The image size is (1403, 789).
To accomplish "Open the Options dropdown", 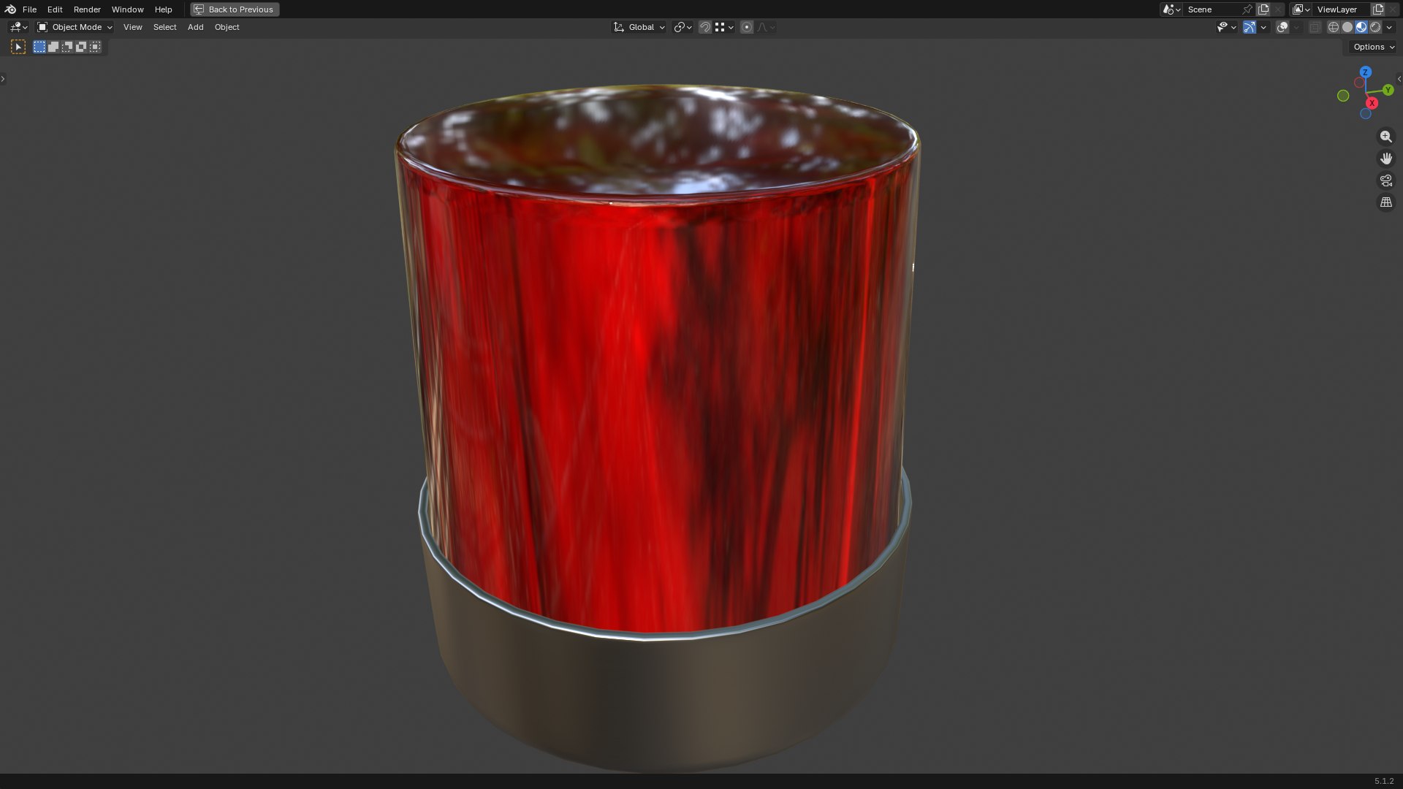I will pyautogui.click(x=1373, y=47).
